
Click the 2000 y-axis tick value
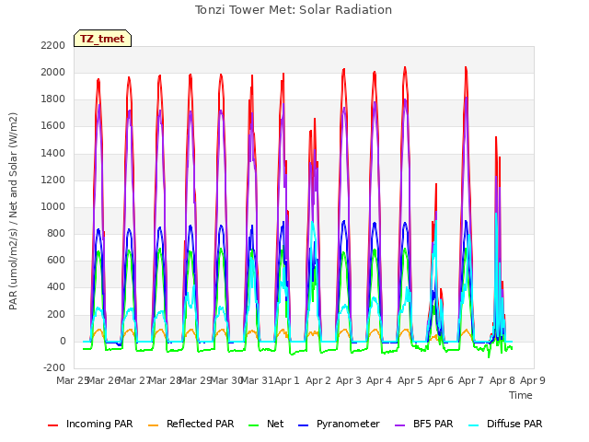(53, 73)
